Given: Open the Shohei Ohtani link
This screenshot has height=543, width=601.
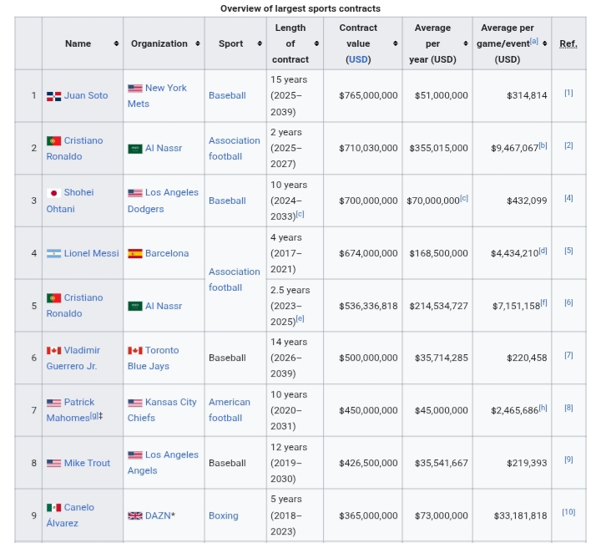Looking at the screenshot, I should (70, 200).
